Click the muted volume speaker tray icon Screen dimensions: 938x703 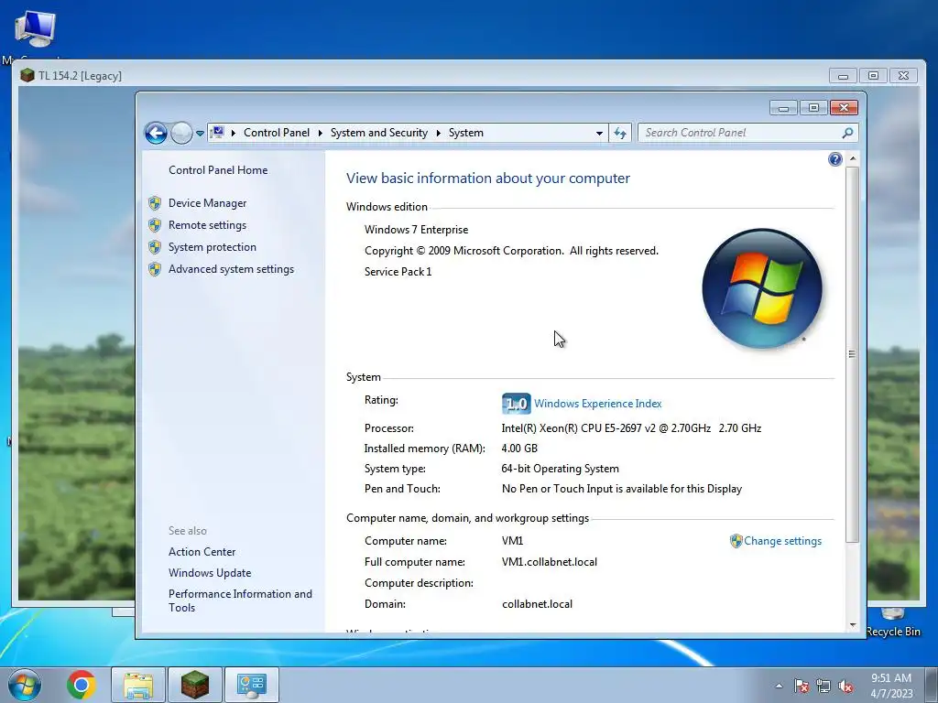[845, 686]
